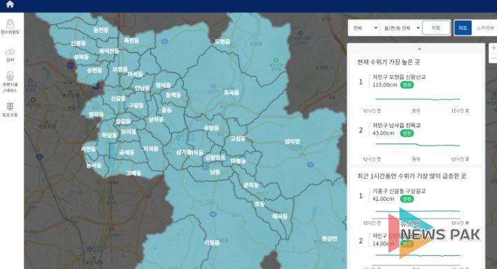Click the 남사읍 진목교 water level chart

tap(418, 145)
